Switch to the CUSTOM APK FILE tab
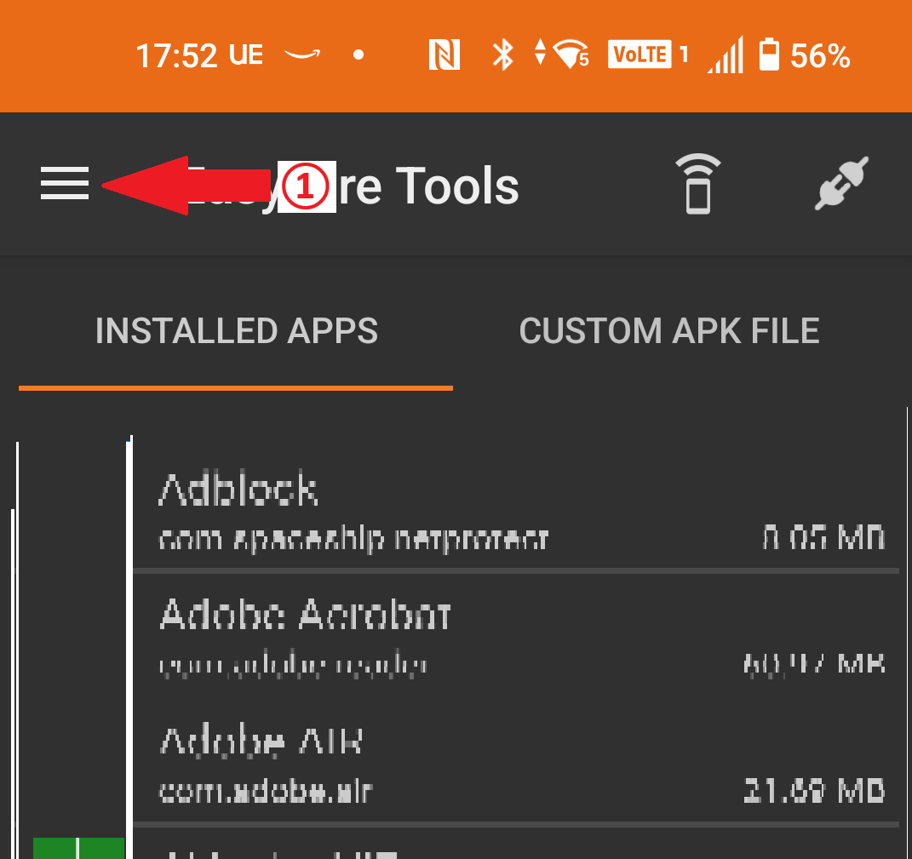912x859 pixels. click(x=669, y=330)
